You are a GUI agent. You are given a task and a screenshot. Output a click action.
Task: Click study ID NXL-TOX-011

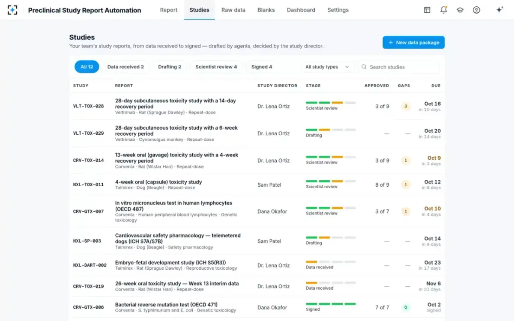tap(88, 184)
